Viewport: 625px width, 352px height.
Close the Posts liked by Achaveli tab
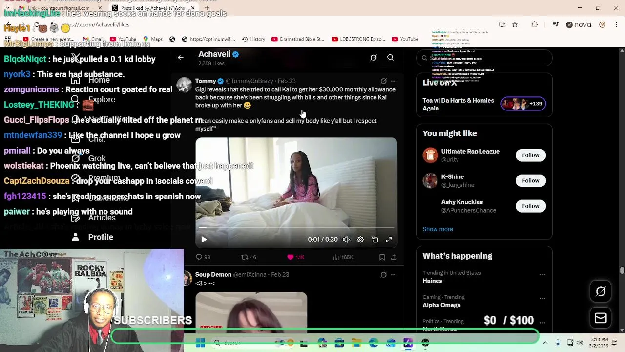click(x=193, y=8)
